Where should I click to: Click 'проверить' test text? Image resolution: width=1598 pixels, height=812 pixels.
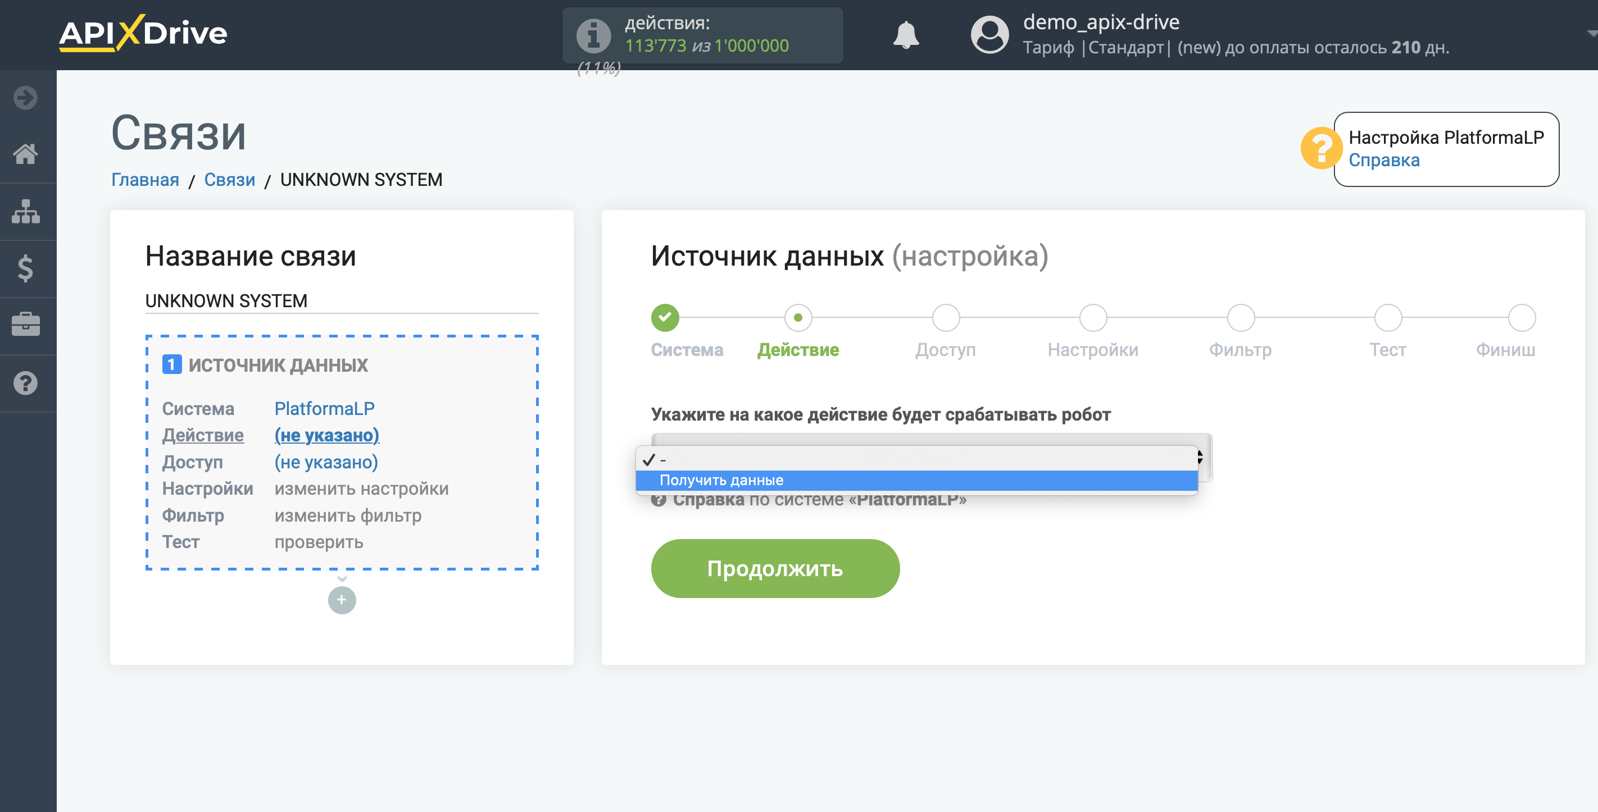[319, 542]
